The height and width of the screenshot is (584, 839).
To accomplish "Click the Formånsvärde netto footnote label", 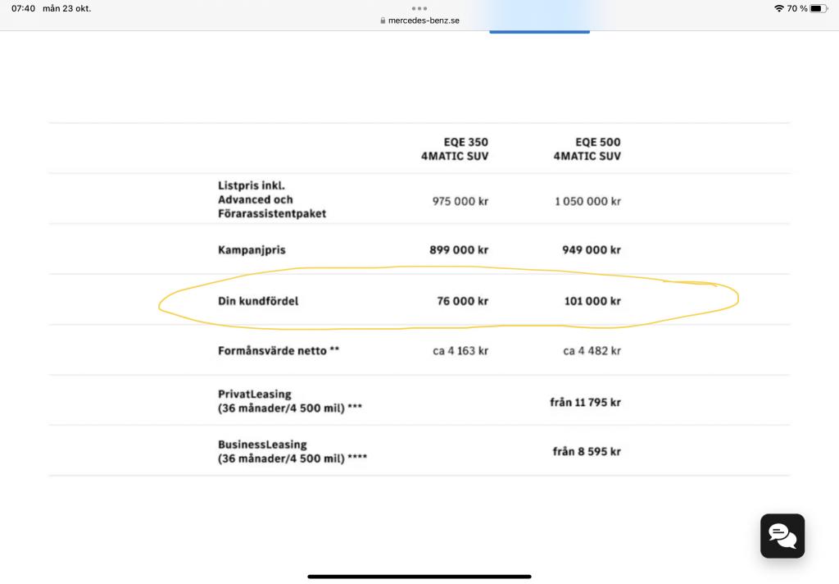I will coord(279,351).
